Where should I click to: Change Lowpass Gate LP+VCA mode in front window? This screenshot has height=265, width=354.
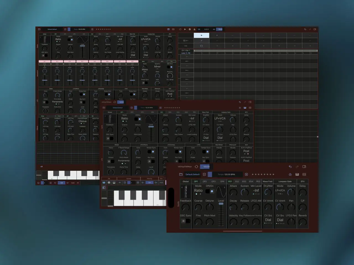(x=280, y=190)
